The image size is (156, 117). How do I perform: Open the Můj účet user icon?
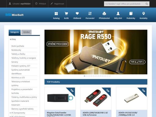[118, 13]
